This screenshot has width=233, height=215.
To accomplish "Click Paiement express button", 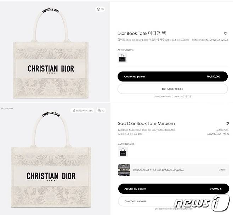I will pos(174,201).
